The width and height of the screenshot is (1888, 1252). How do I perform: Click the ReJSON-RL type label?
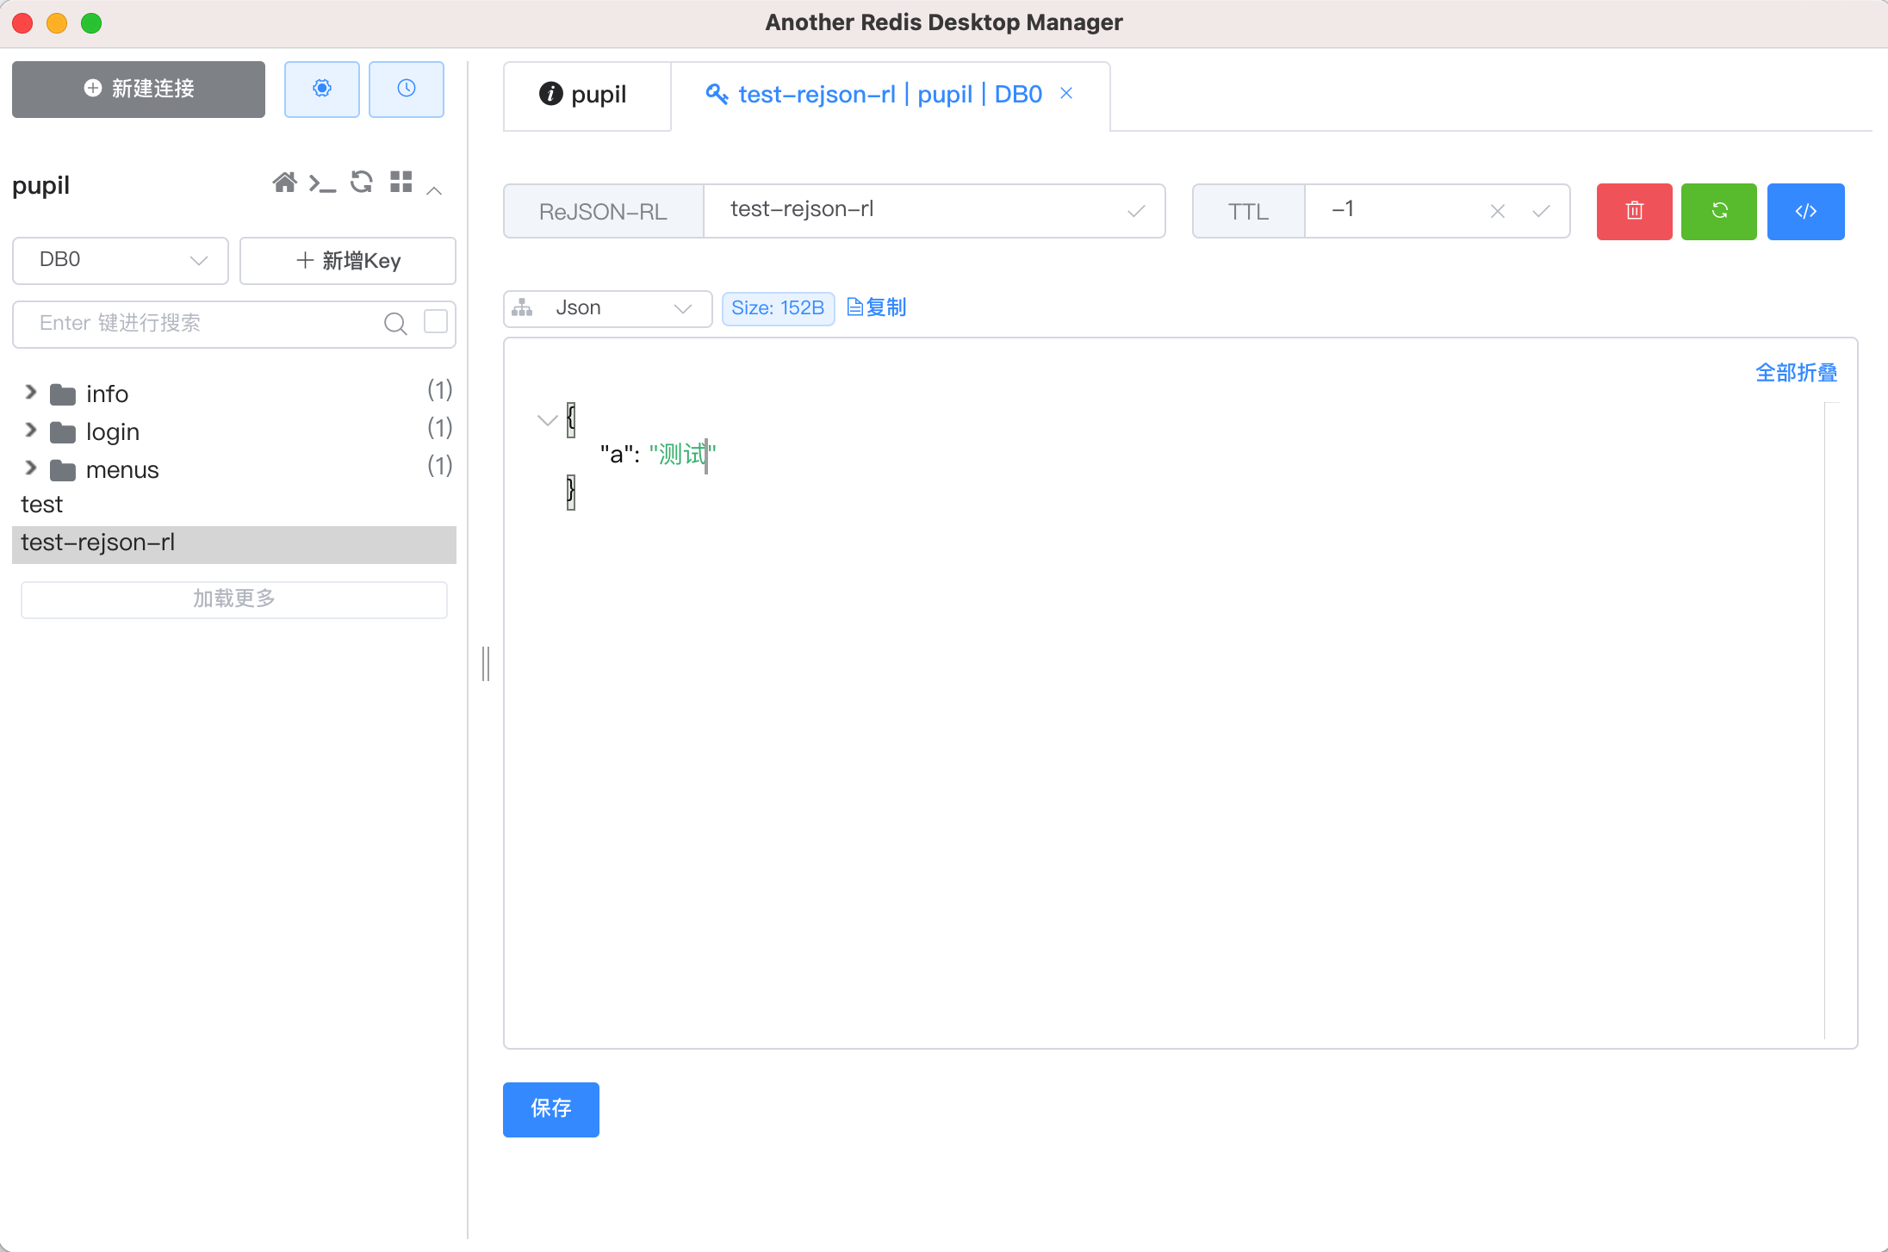point(603,212)
